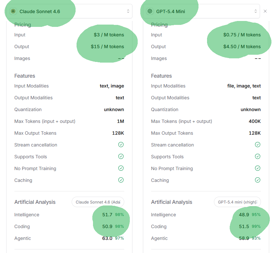Image resolution: width=279 pixels, height=253 pixels.
Task: Click Caching checkmark for Claude Sonnet 4.6
Action: pos(121,180)
